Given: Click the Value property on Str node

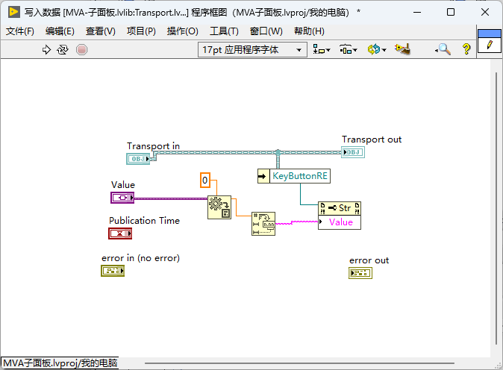Looking at the screenshot, I should click(x=340, y=222).
